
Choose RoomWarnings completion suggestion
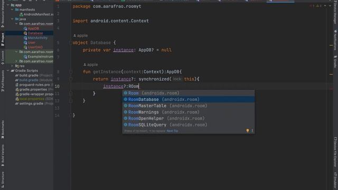pos(189,112)
